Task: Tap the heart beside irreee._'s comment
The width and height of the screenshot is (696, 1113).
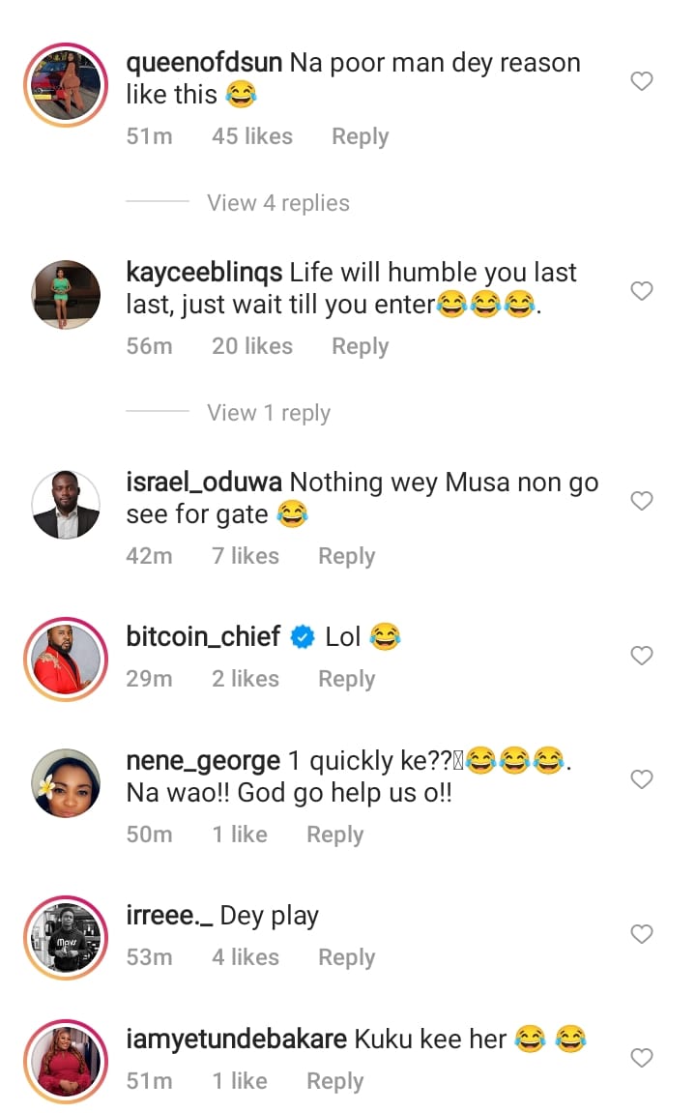Action: (x=642, y=934)
